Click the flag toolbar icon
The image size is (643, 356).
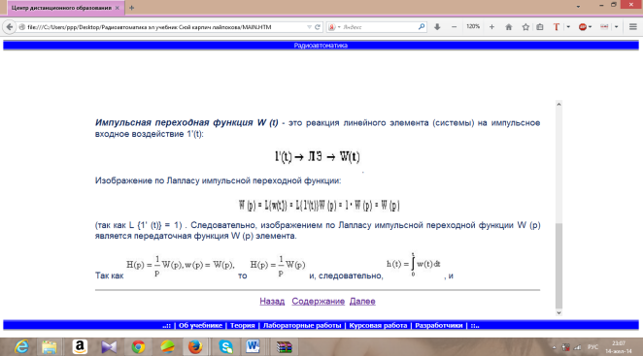[x=604, y=27]
